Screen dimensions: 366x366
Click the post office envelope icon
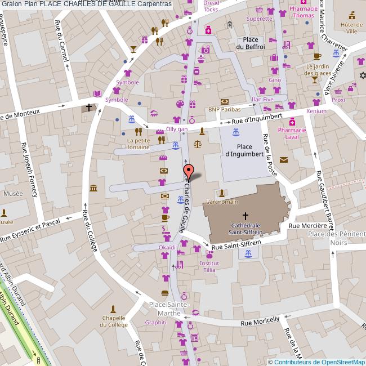(283, 160)
